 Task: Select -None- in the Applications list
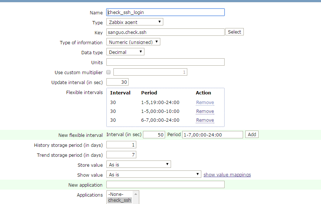[x=120, y=194]
